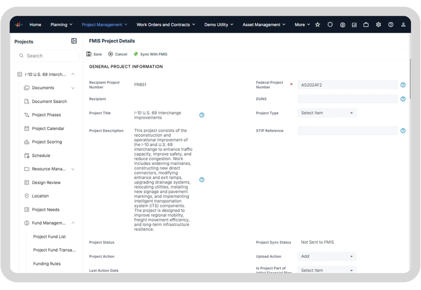The height and width of the screenshot is (290, 421).
Task: Select Design Review label in sidebar
Action: pos(46,183)
